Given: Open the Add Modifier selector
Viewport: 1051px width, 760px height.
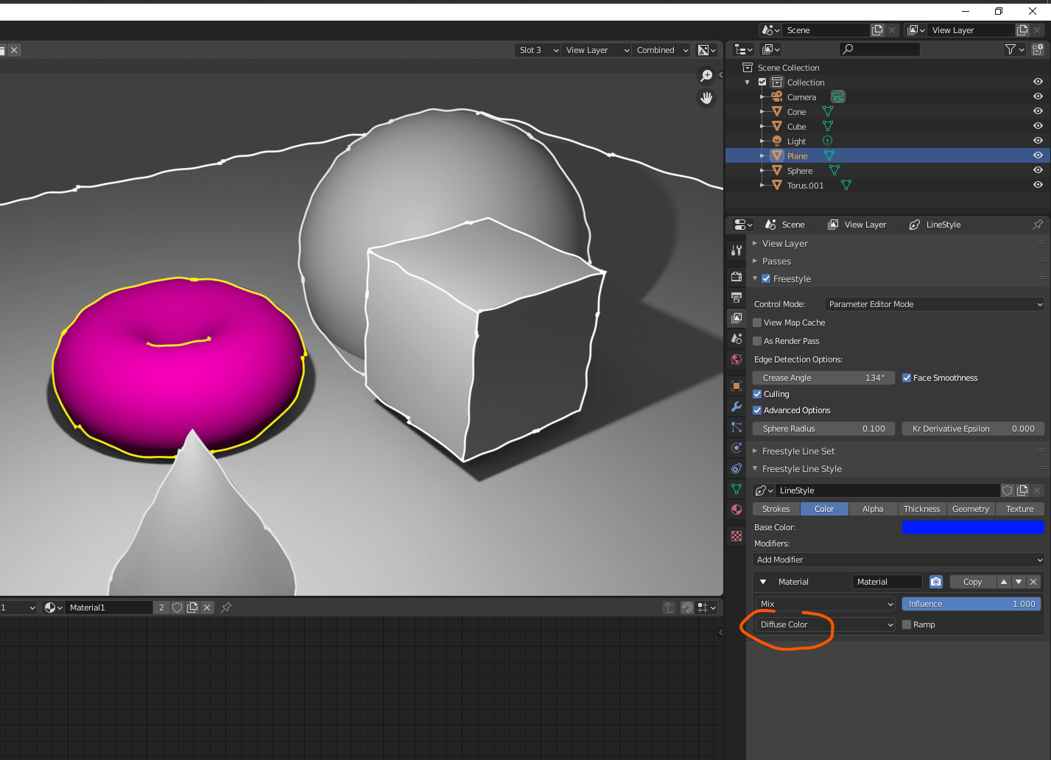Looking at the screenshot, I should point(897,560).
